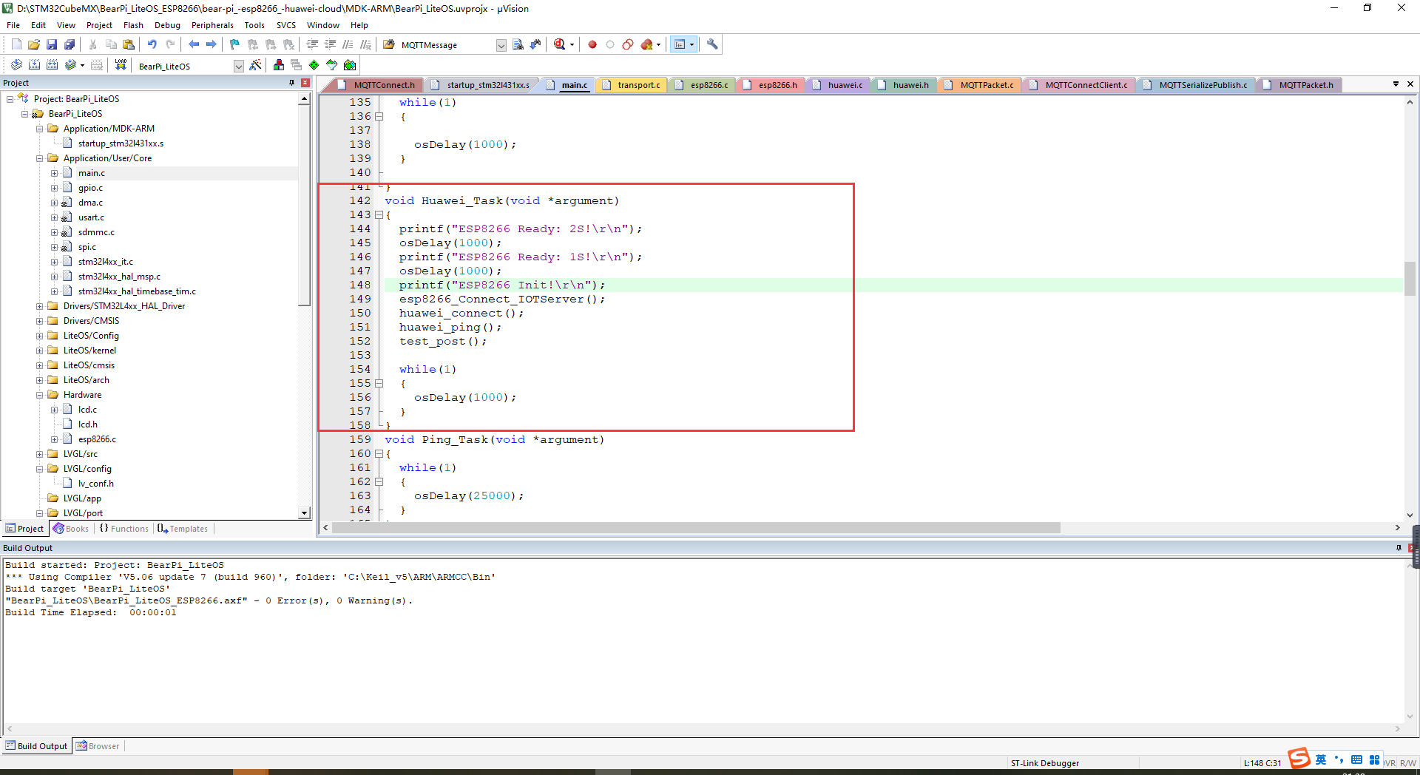Switch to the huawei.c tab
This screenshot has width=1420, height=775.
[839, 85]
